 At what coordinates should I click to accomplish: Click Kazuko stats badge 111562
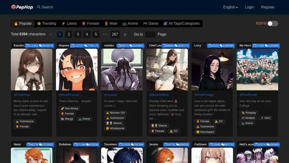pyautogui.click(x=39, y=46)
